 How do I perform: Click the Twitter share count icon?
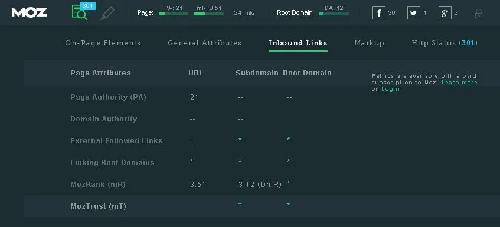[x=414, y=13]
